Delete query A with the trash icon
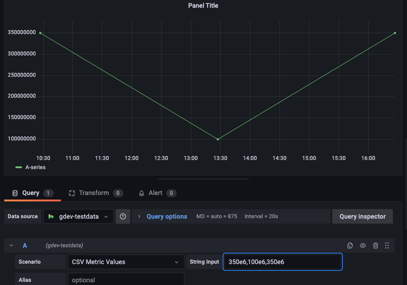Viewport: 407px width, 285px height. point(376,245)
